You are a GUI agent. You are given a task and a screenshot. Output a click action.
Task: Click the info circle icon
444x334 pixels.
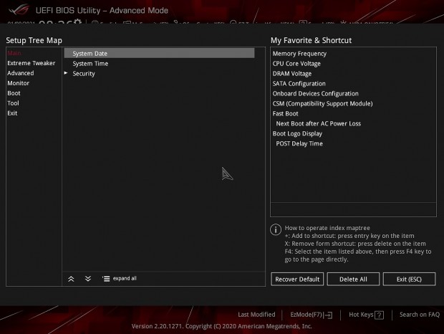275,229
